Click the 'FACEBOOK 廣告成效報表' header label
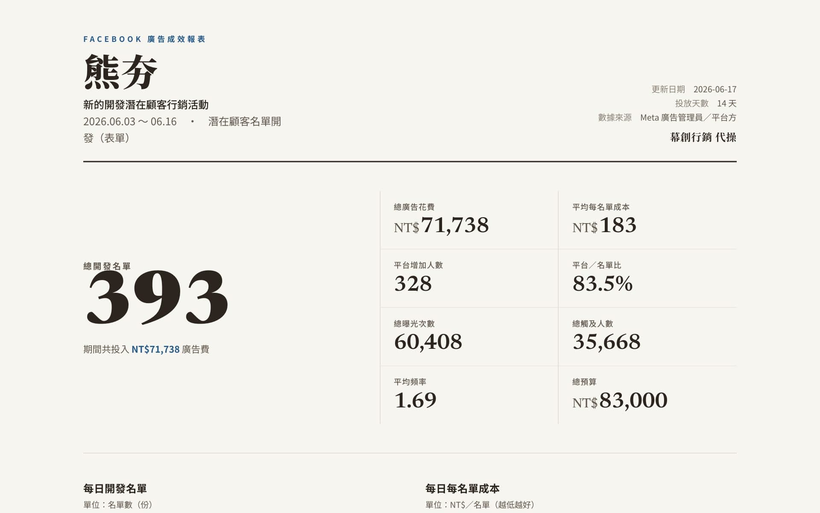 (144, 39)
